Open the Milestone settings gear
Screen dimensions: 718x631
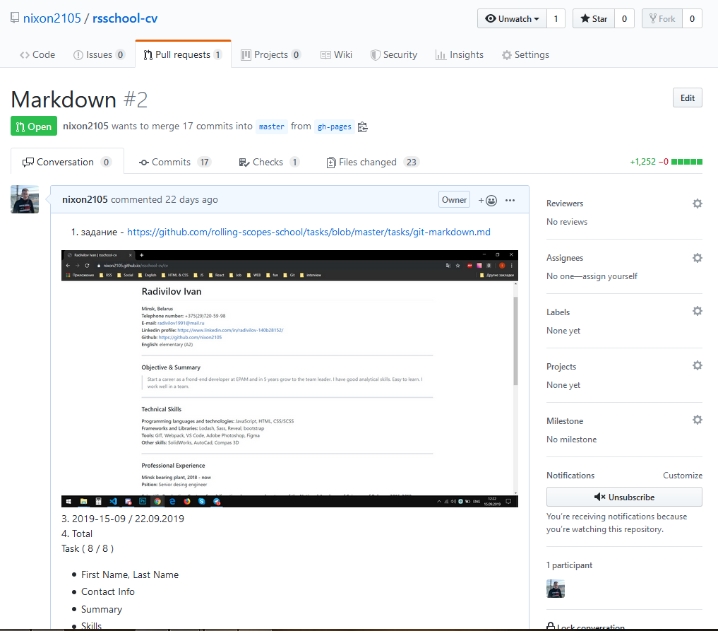pyautogui.click(x=697, y=420)
